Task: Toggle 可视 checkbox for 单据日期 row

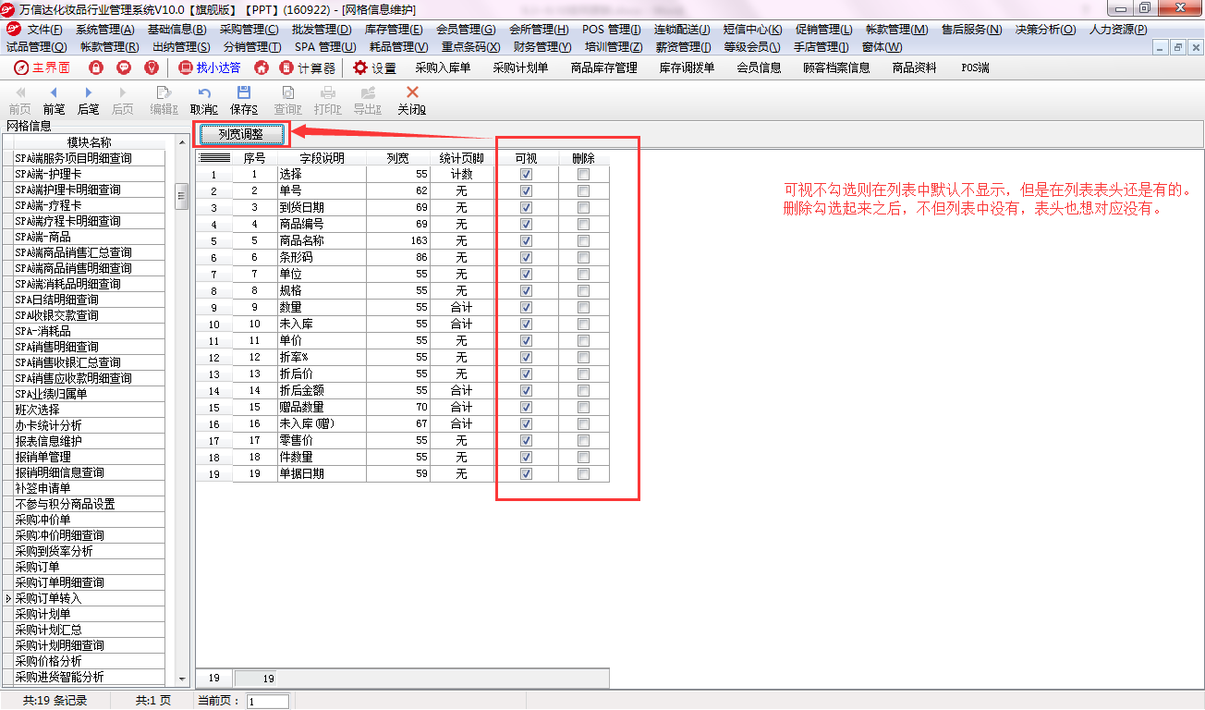Action: tap(526, 473)
